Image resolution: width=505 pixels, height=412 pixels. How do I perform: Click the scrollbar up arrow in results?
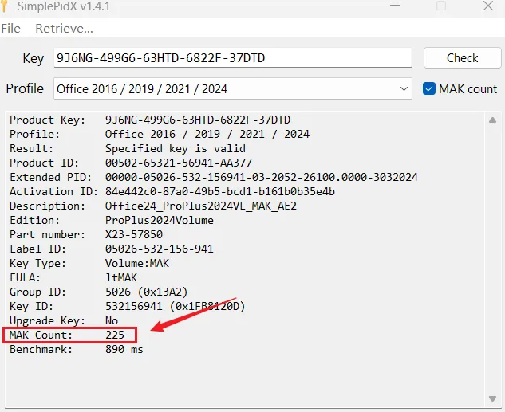[492, 120]
